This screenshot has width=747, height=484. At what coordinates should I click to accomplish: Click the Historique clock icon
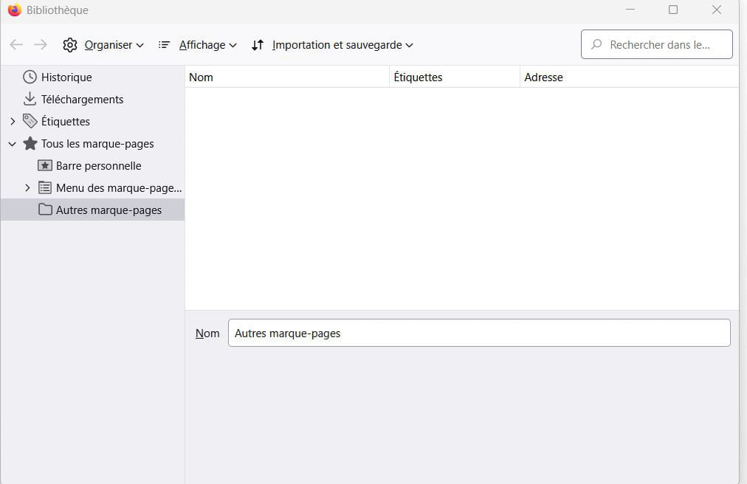[30, 77]
